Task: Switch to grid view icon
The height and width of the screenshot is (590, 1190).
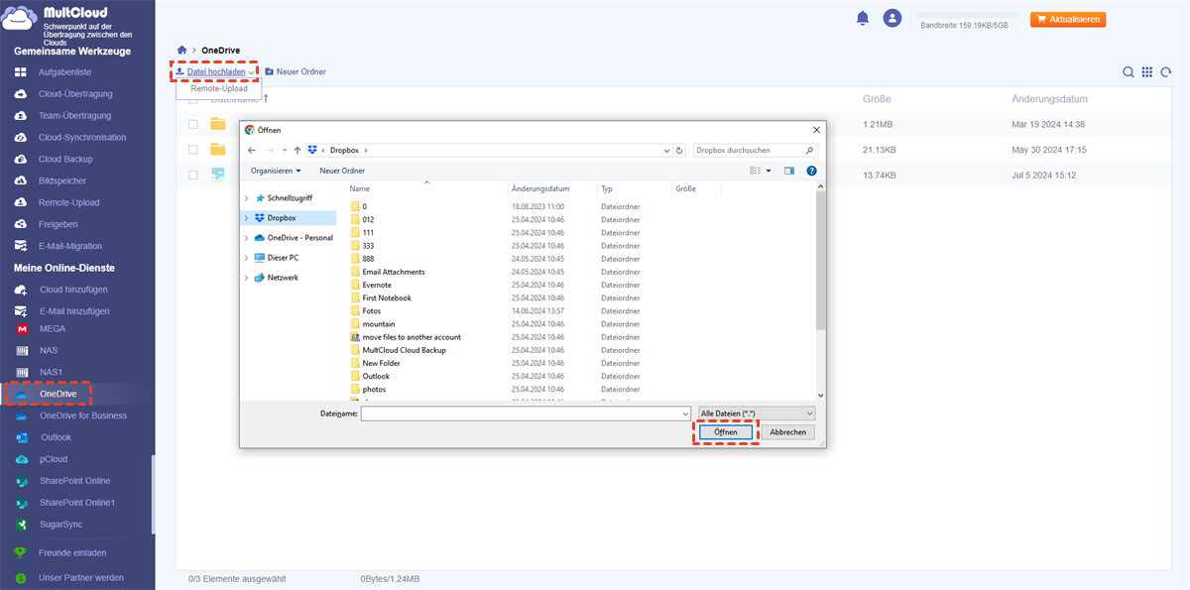Action: (1147, 72)
